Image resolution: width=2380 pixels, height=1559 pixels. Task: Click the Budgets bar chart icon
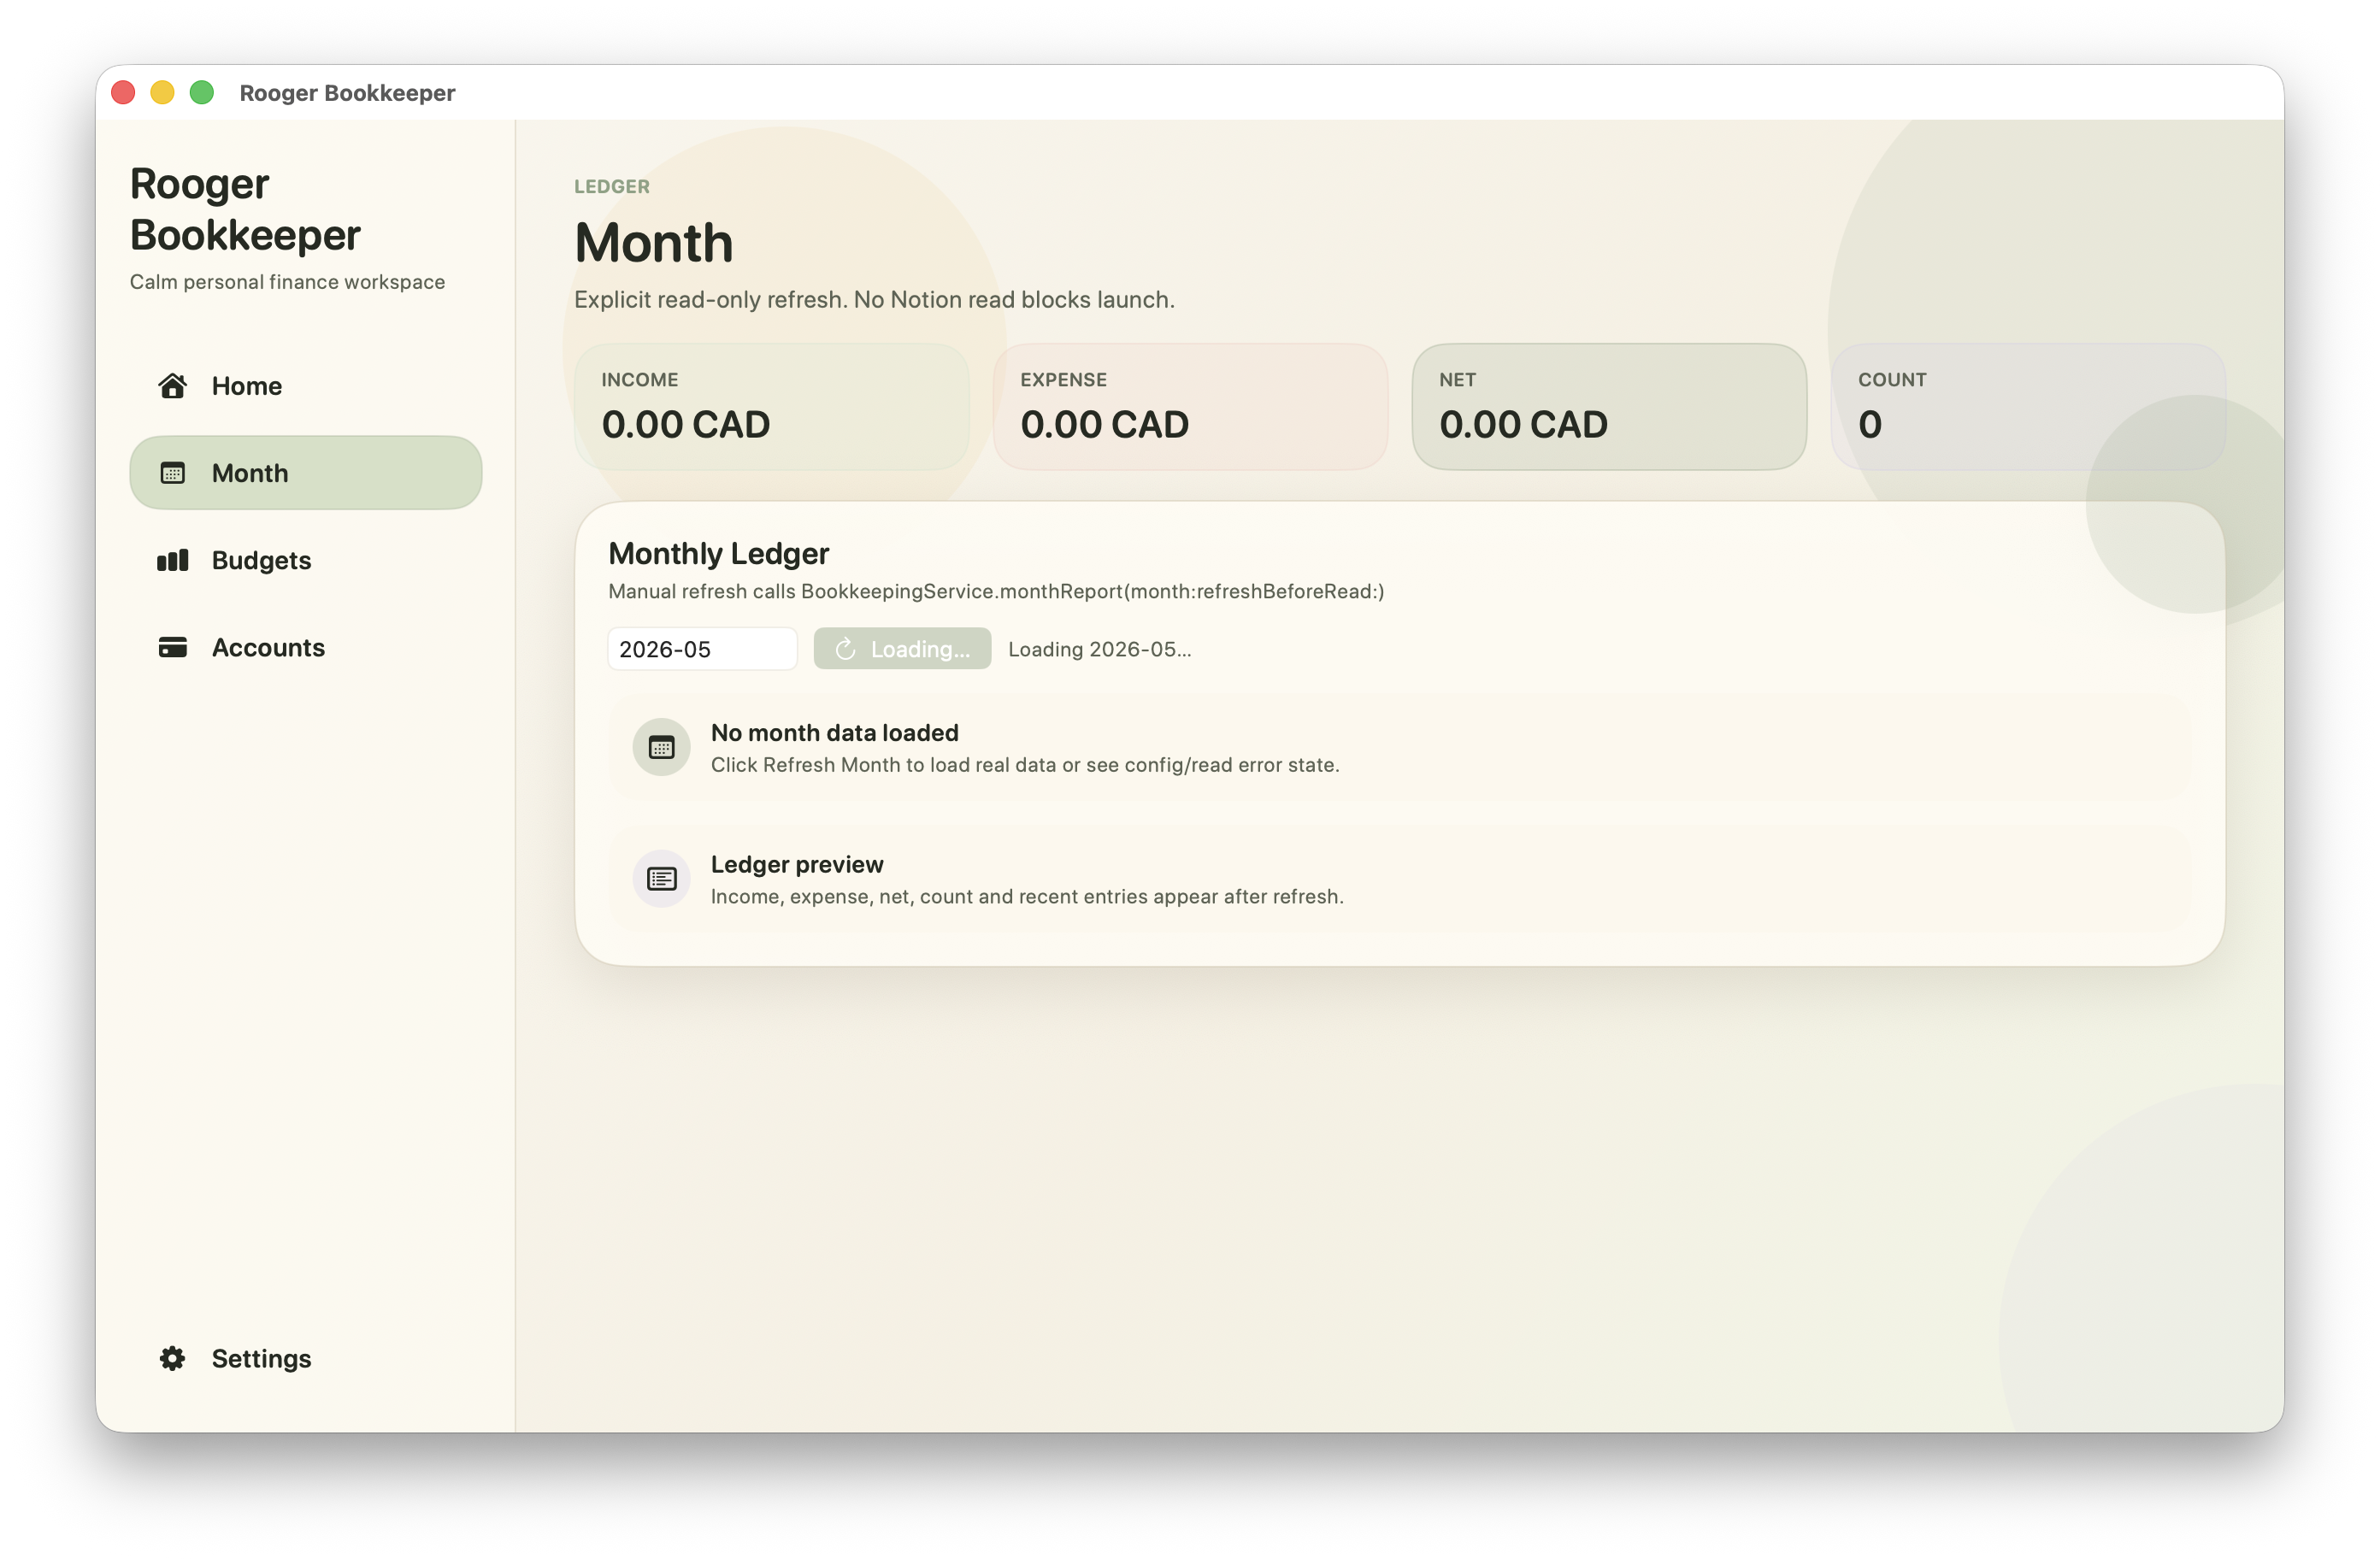click(172, 560)
